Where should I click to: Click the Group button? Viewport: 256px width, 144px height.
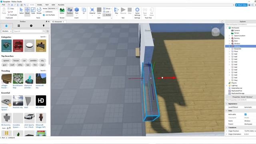click(x=107, y=8)
